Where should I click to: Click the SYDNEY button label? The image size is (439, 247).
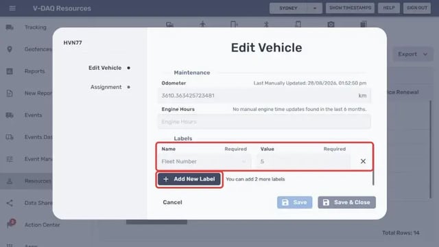(x=288, y=8)
